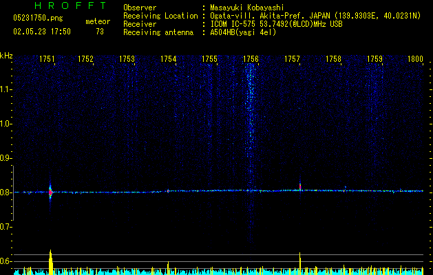Screen dimensions: 433x275
Task: Click the HROFFT title text
Action: (x=71, y=5)
